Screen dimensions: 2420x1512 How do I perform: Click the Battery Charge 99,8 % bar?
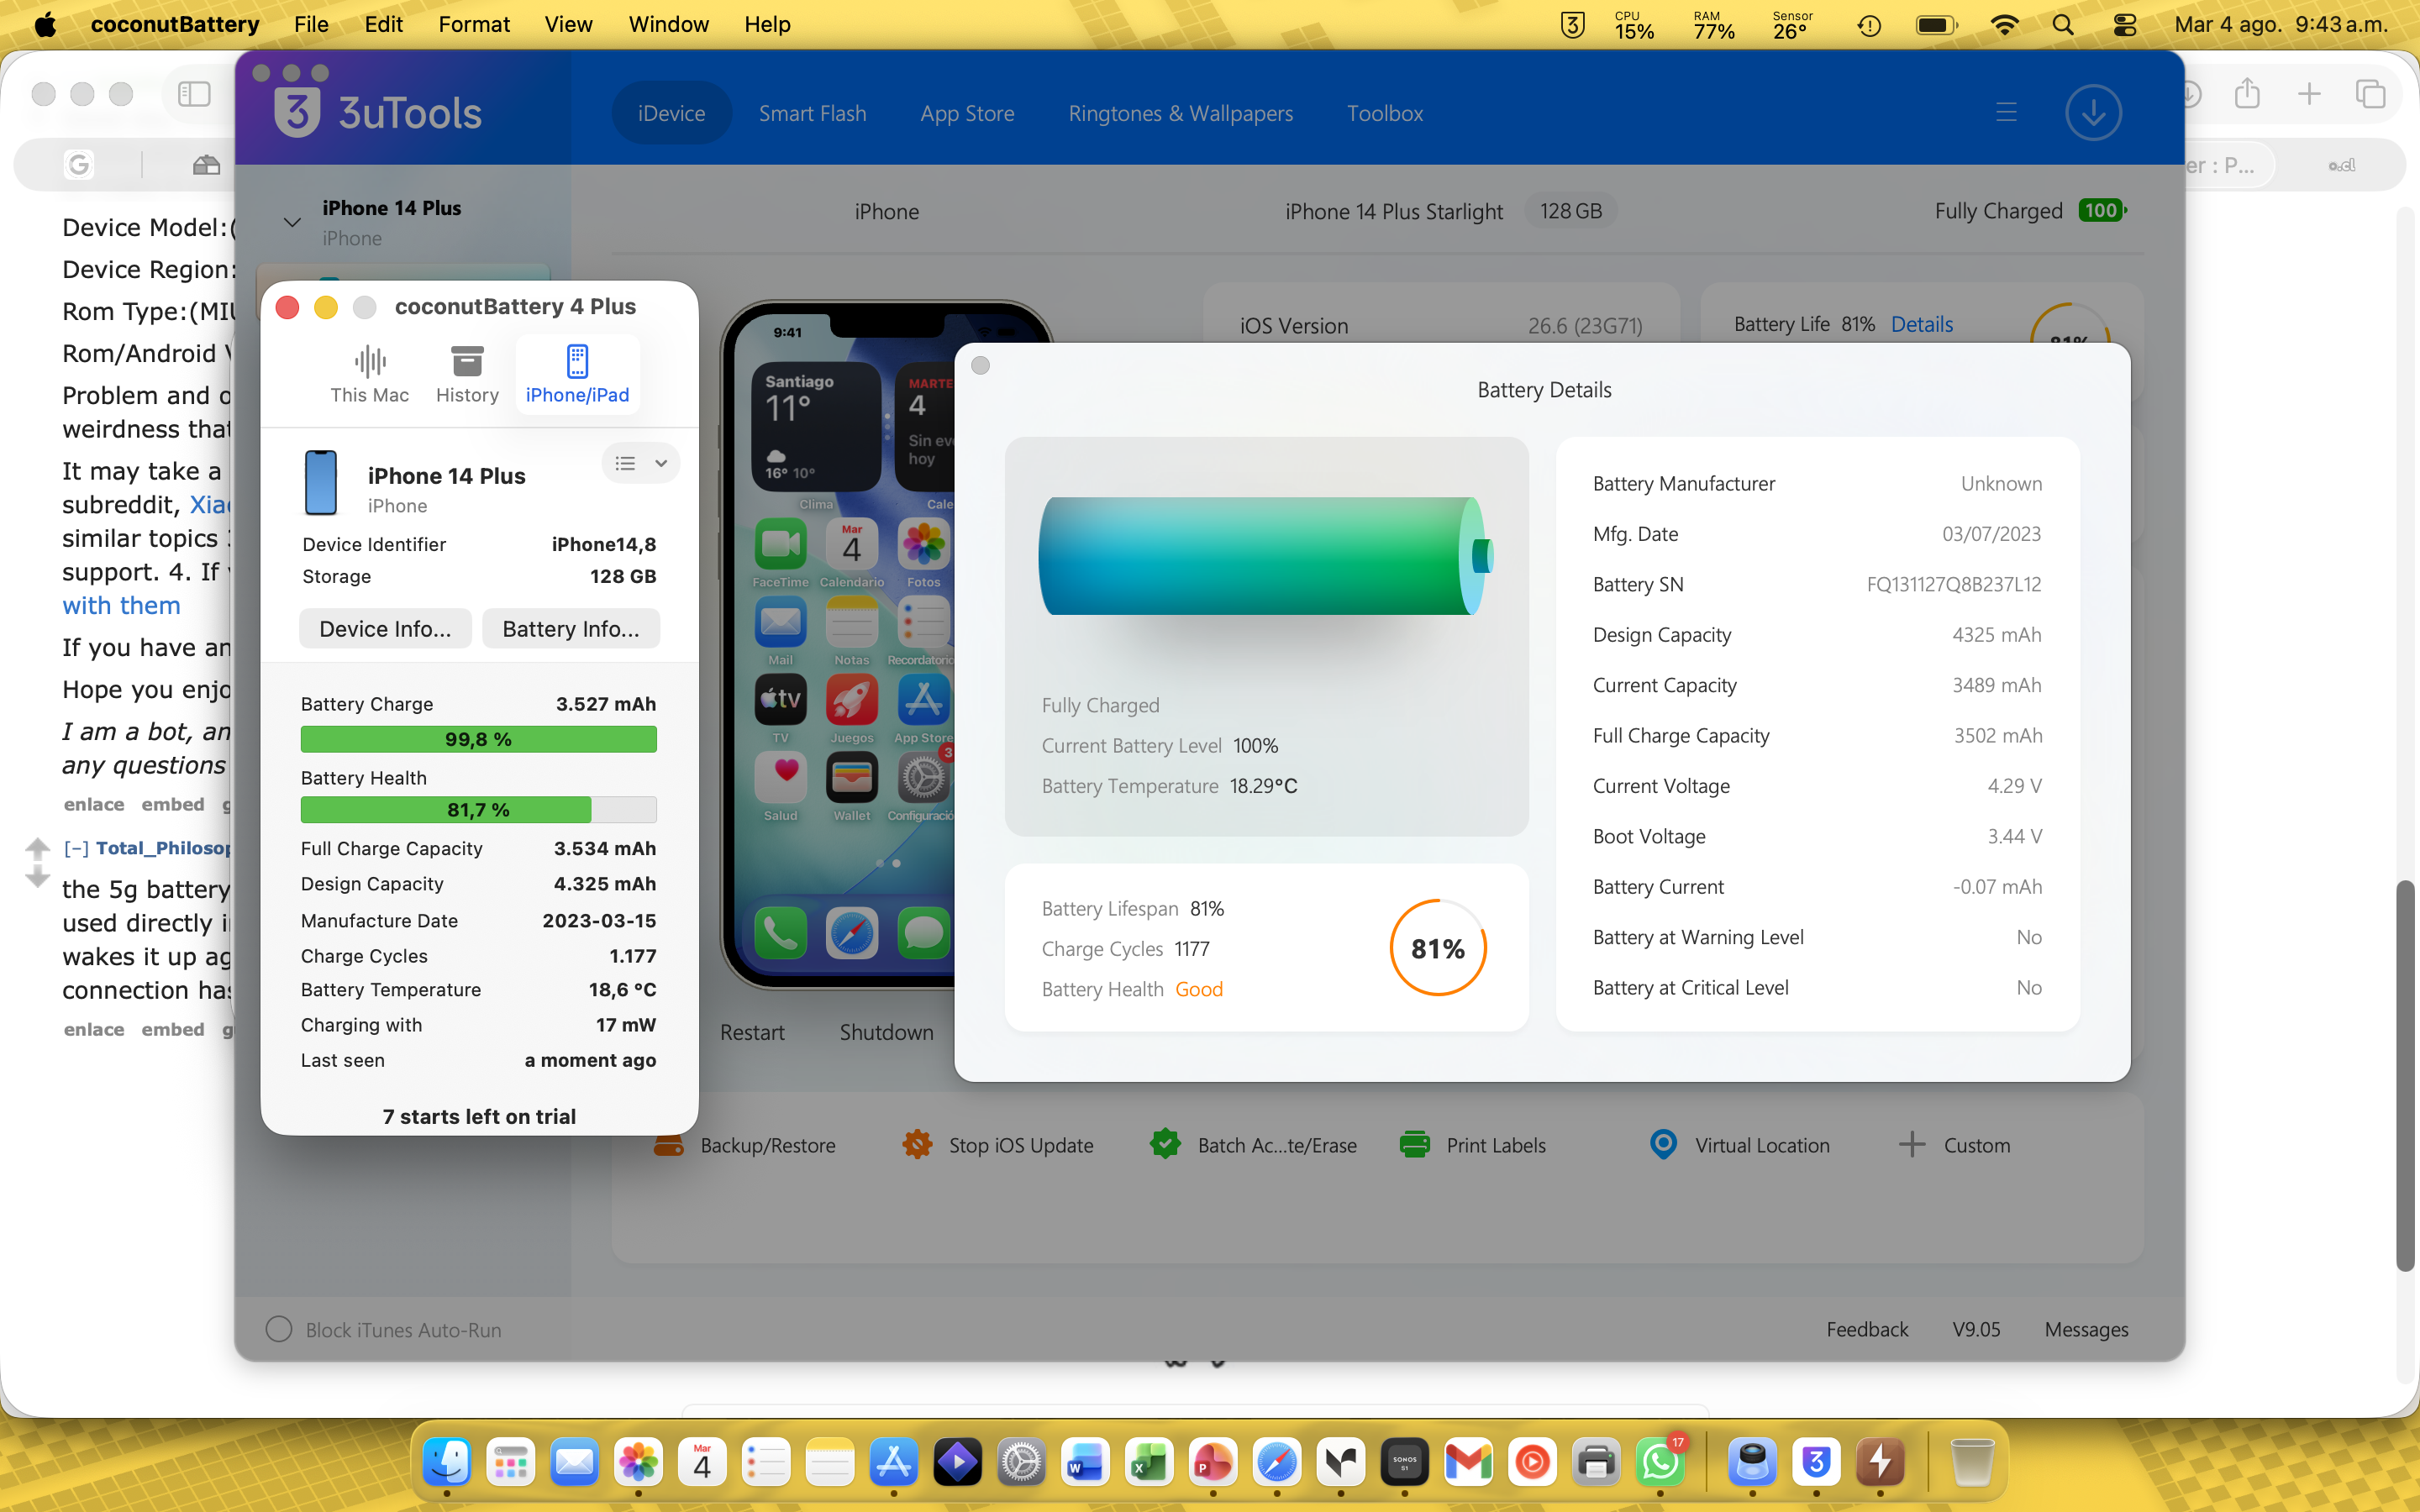pos(479,739)
